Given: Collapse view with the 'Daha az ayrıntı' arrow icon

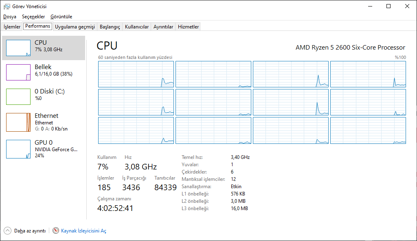Looking at the screenshot, I should point(7,231).
